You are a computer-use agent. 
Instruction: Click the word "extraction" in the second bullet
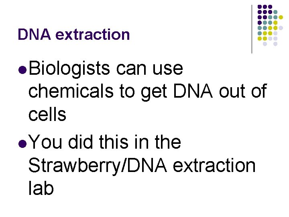pos(214,165)
